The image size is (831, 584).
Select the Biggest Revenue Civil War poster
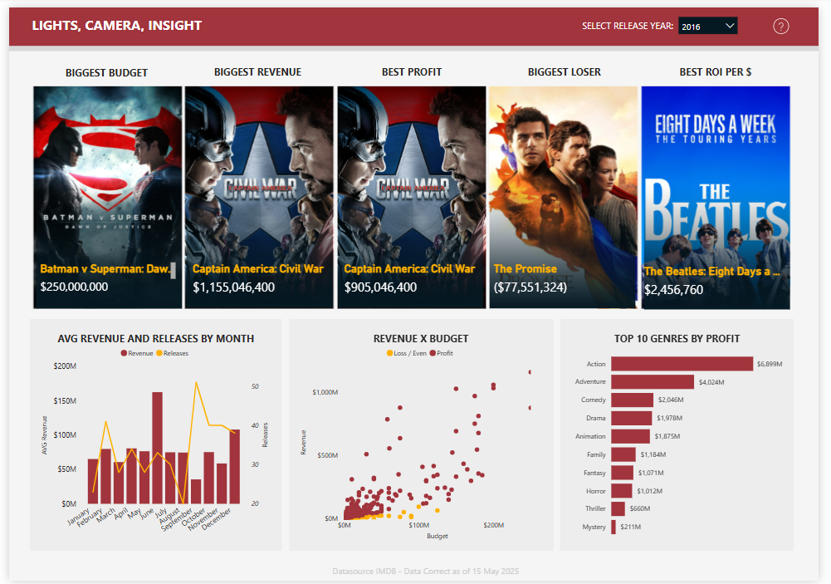(258, 183)
